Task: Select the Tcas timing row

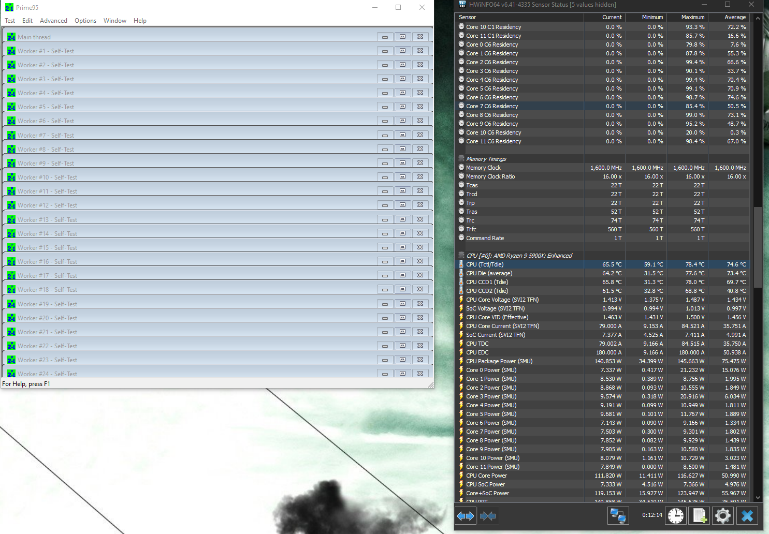Action: [x=602, y=185]
